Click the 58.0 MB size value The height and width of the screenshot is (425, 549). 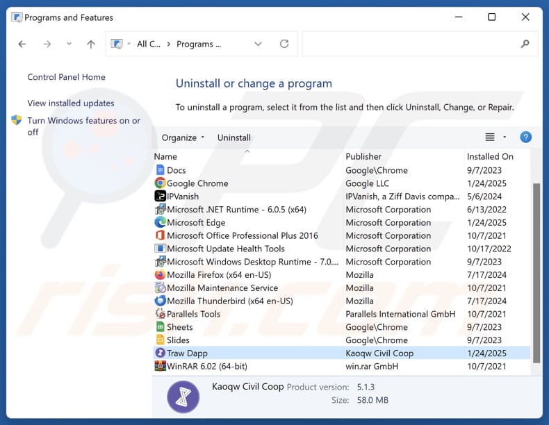click(x=372, y=400)
